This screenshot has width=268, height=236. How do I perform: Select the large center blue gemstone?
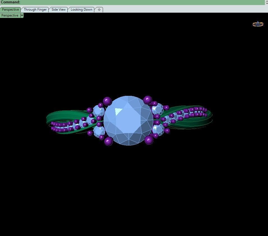coord(128,121)
